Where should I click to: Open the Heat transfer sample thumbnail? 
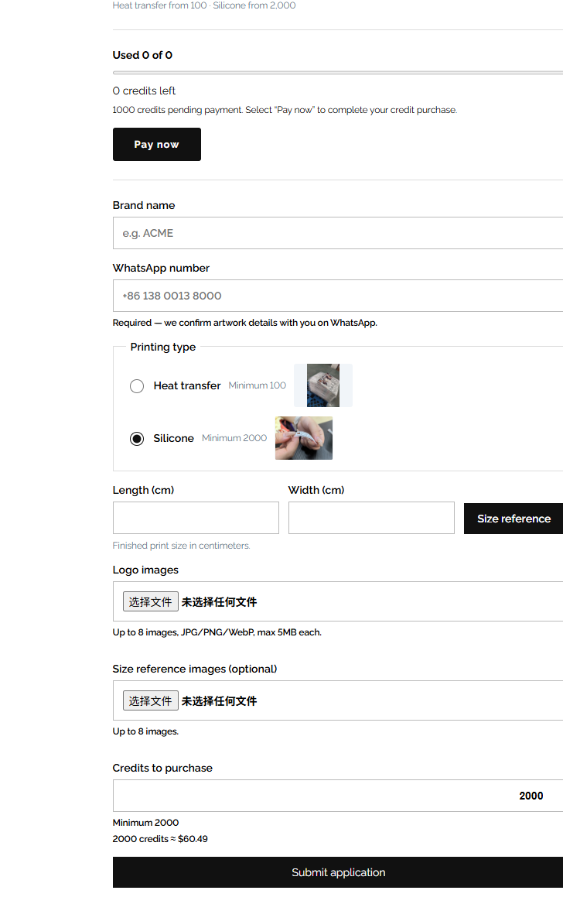click(x=322, y=385)
